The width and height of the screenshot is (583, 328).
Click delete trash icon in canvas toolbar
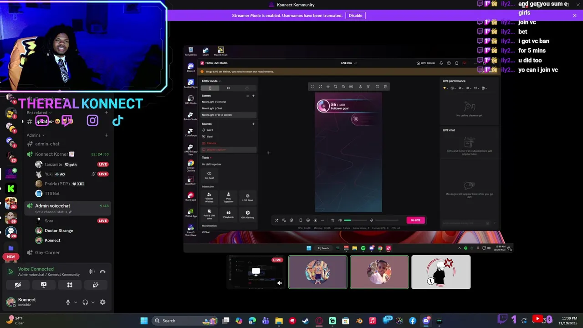coord(385,87)
